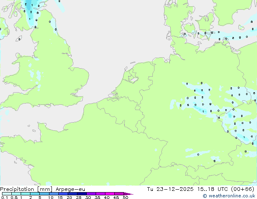Click the '(00+66)' forecast offset
Screen dimensions: 257x199
pyautogui.click(x=242, y=189)
